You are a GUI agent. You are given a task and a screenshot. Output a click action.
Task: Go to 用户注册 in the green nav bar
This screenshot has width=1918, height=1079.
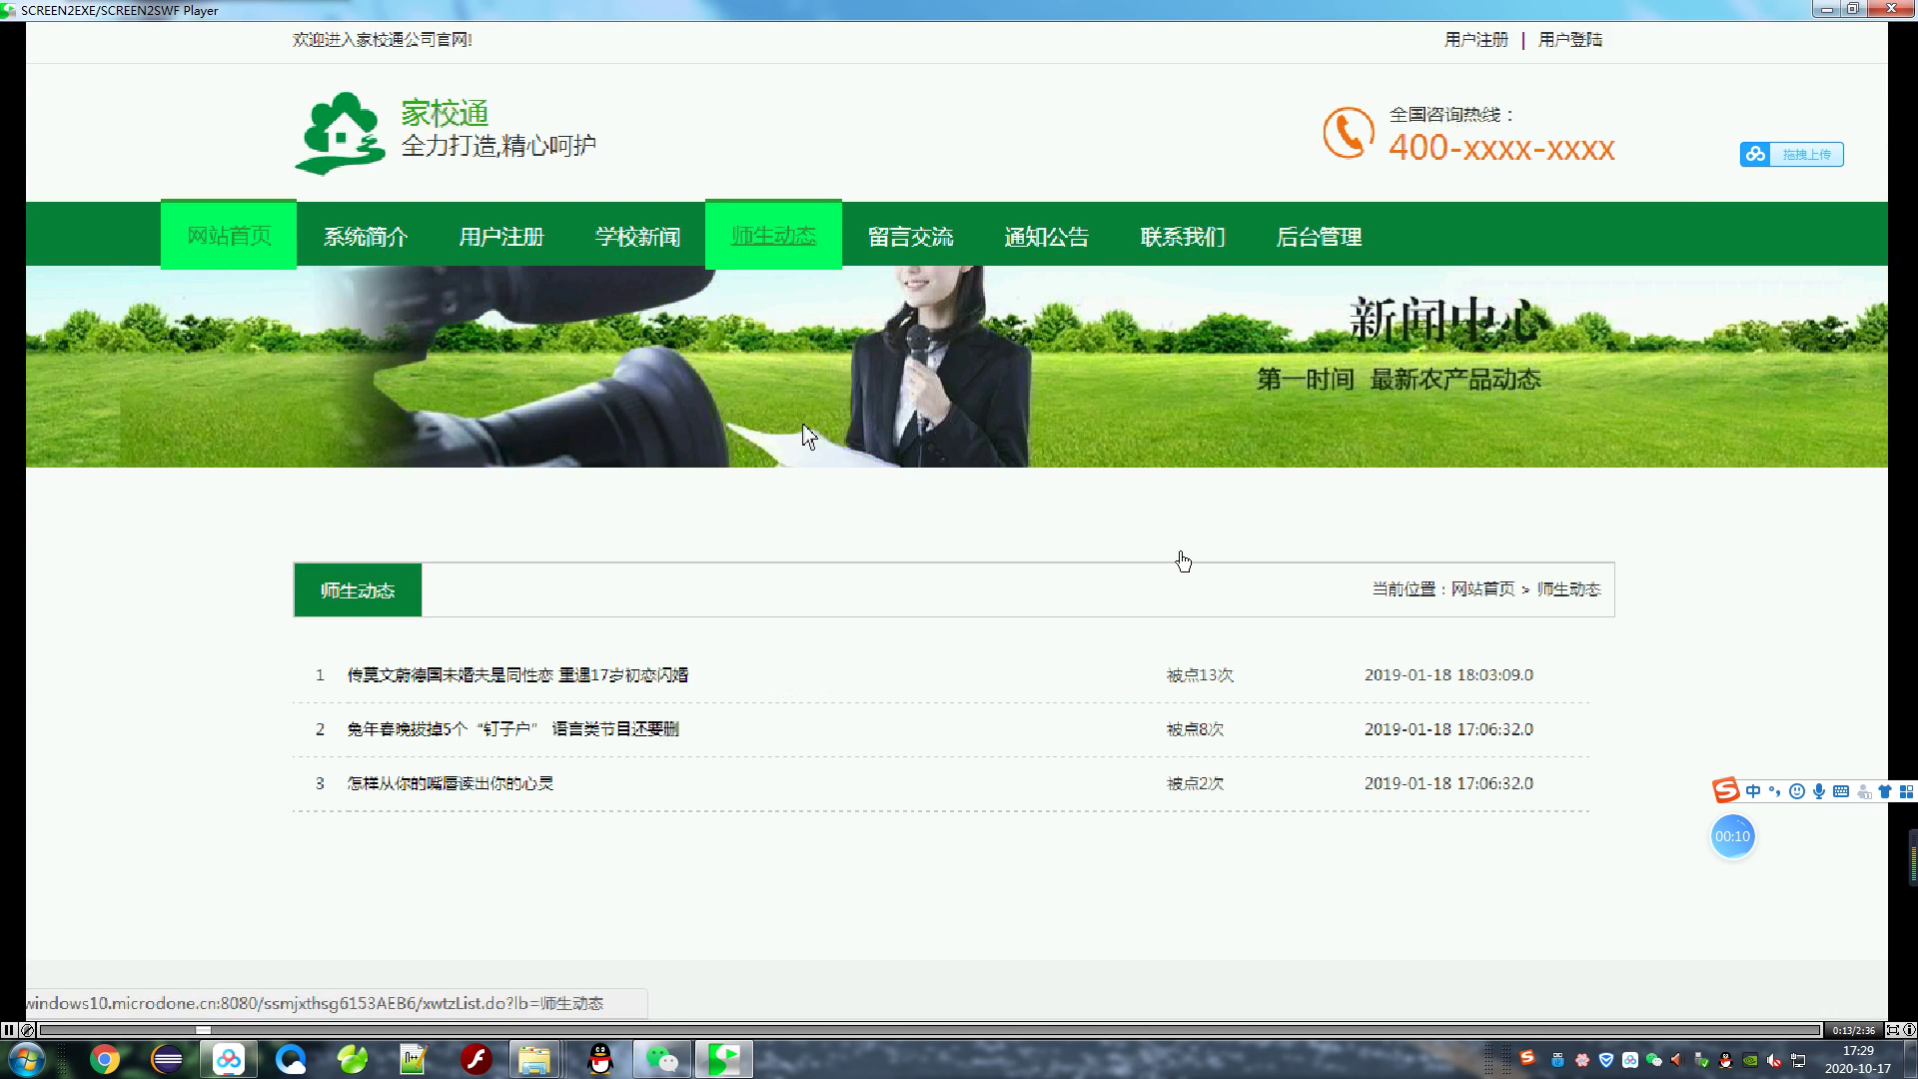(x=500, y=237)
